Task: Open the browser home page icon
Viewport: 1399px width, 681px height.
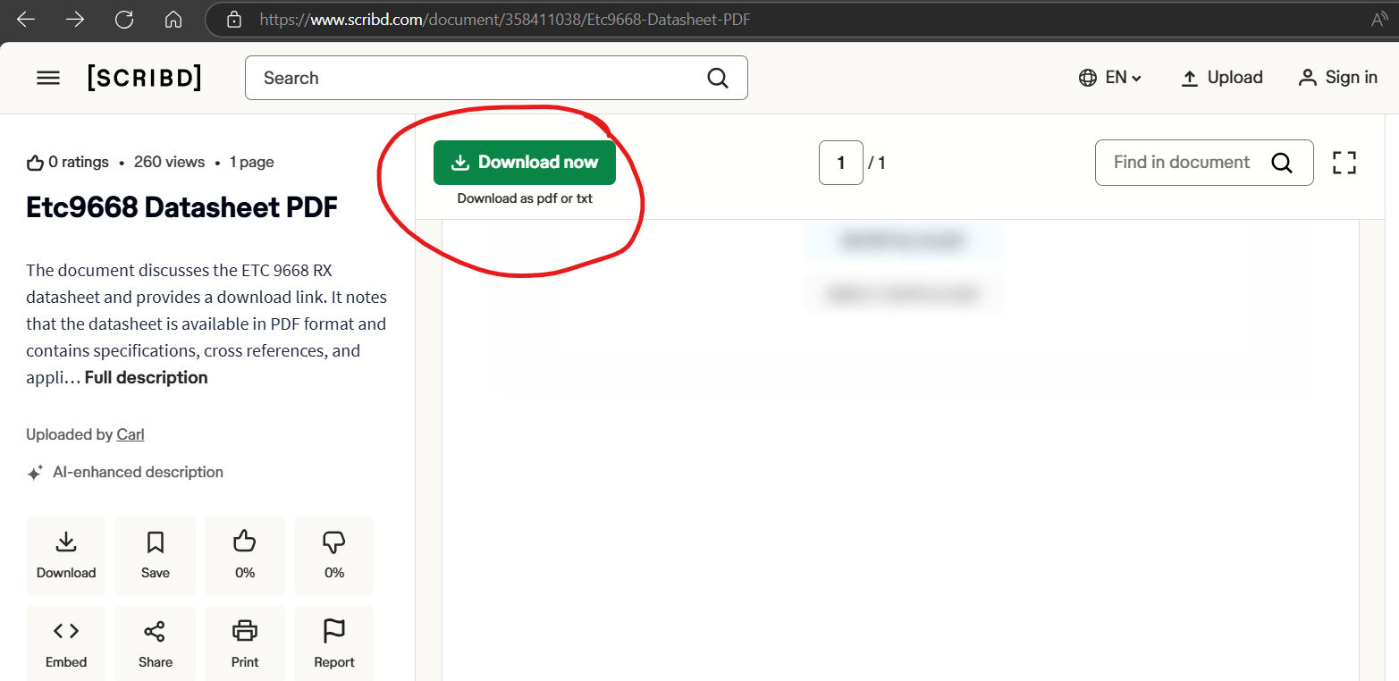Action: (x=173, y=19)
